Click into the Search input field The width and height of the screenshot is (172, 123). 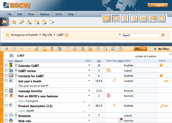(141, 35)
